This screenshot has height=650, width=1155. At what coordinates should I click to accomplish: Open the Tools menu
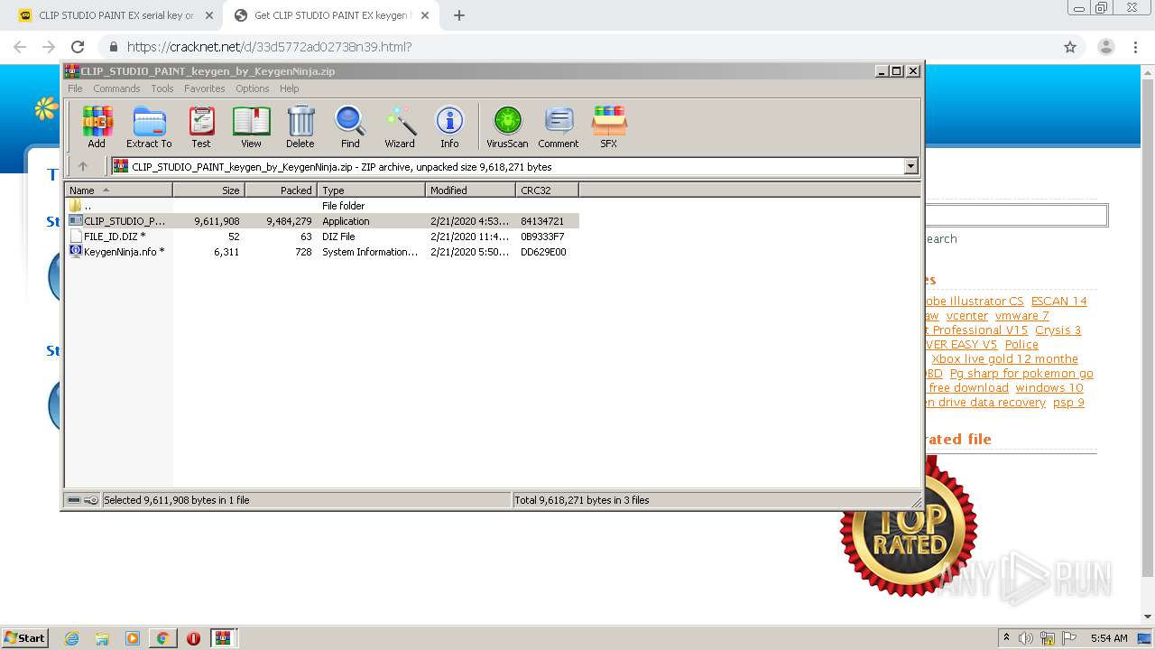click(162, 88)
